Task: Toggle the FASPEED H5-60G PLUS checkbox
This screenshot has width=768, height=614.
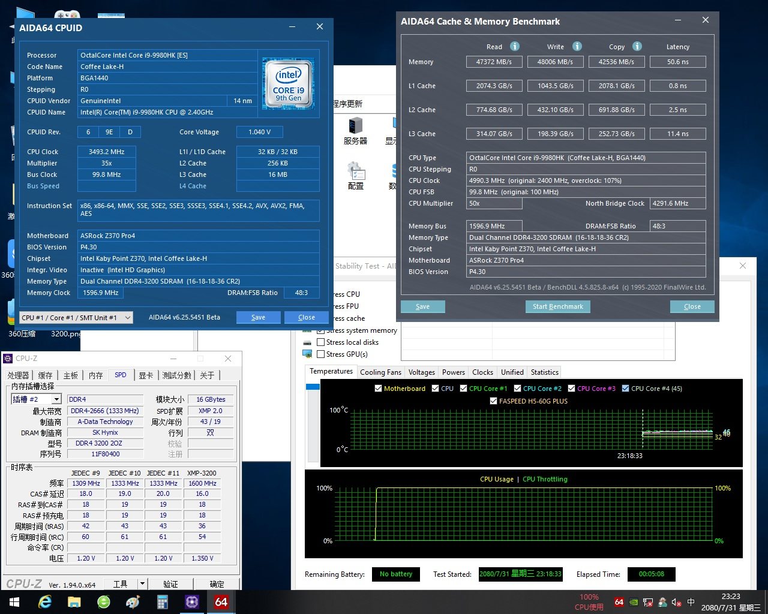Action: (x=493, y=401)
